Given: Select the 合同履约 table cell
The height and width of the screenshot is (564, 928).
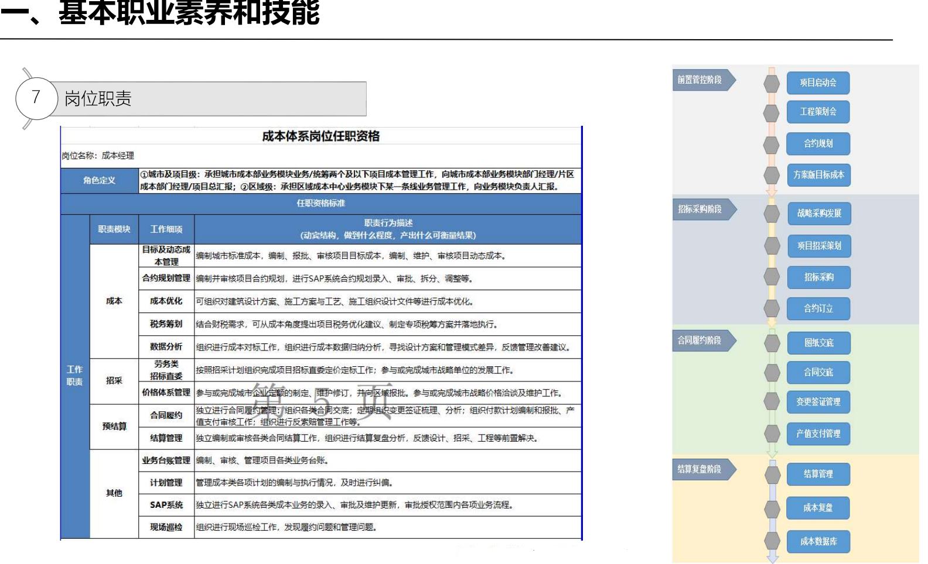Looking at the screenshot, I should pyautogui.click(x=166, y=415).
